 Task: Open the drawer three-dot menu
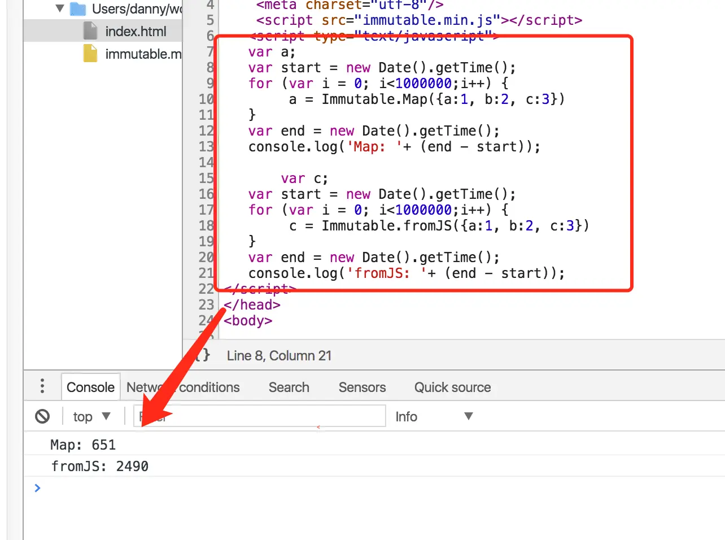(x=42, y=386)
